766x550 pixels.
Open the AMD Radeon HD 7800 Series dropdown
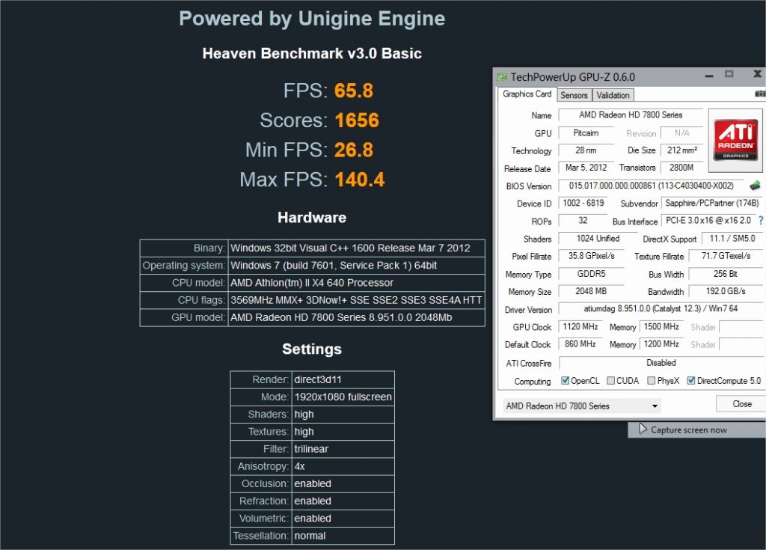point(582,406)
